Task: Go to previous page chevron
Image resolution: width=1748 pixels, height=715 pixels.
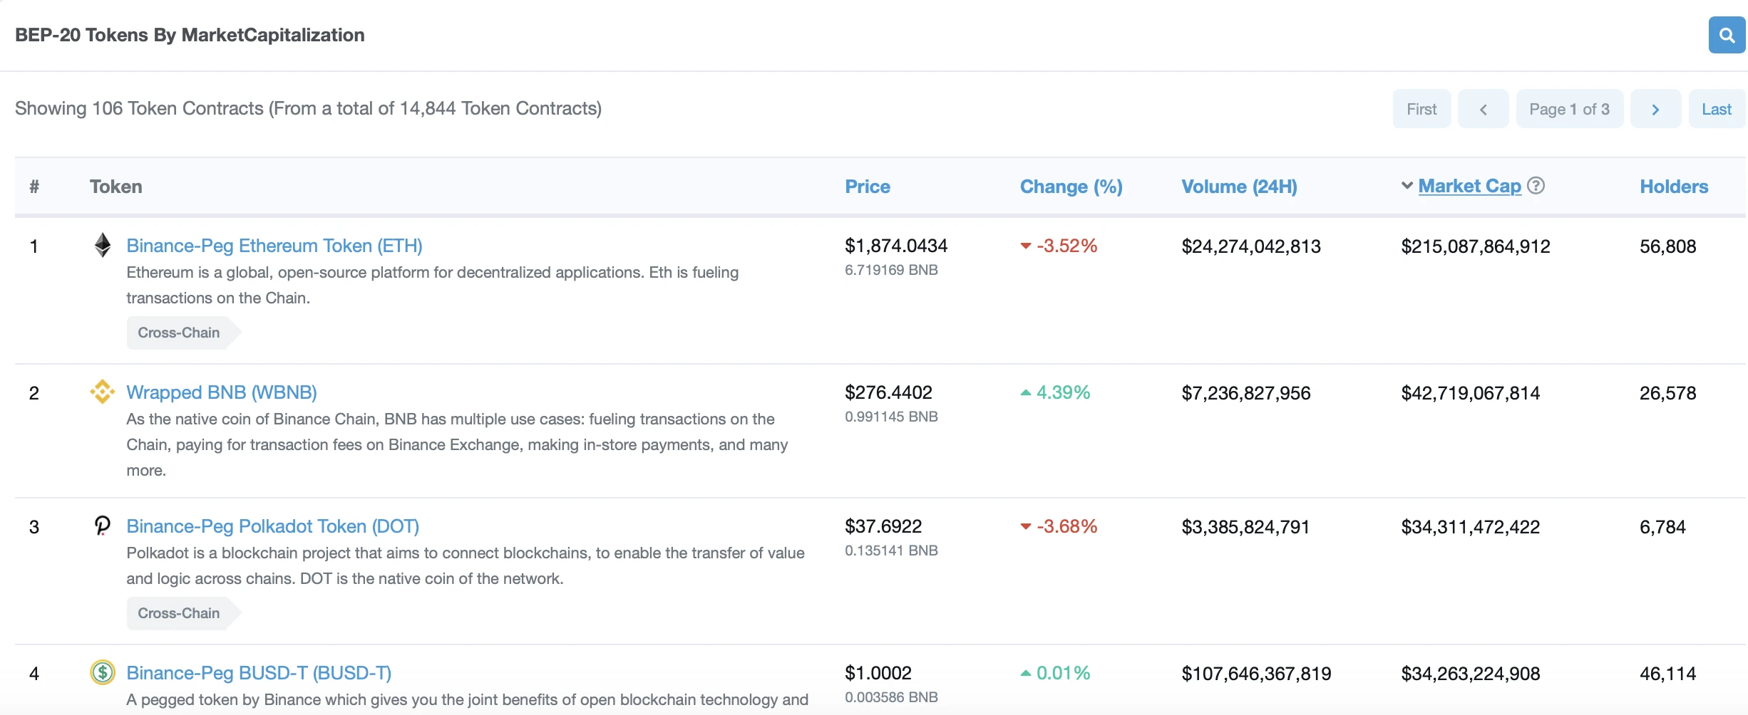Action: coord(1484,109)
